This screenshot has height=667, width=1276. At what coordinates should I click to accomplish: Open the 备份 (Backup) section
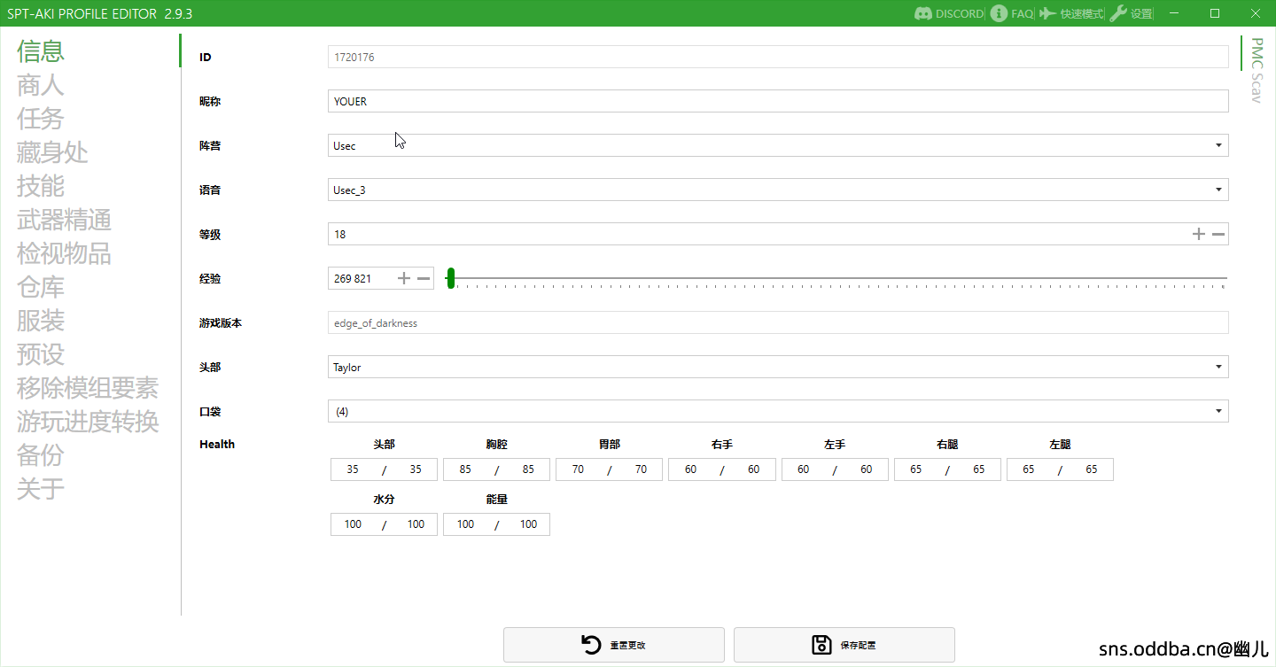pyautogui.click(x=41, y=455)
